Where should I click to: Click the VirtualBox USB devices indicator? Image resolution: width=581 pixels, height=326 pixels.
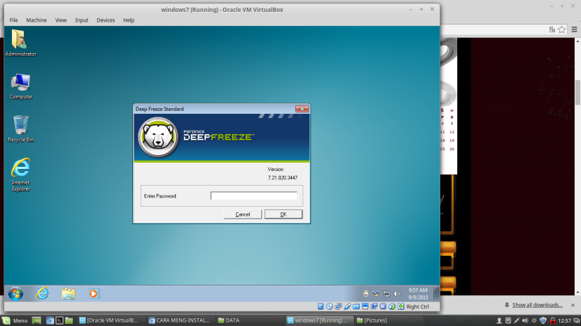coord(347,306)
